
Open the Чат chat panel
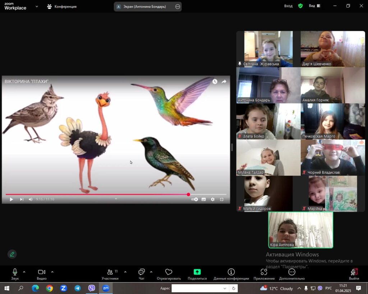click(x=142, y=274)
